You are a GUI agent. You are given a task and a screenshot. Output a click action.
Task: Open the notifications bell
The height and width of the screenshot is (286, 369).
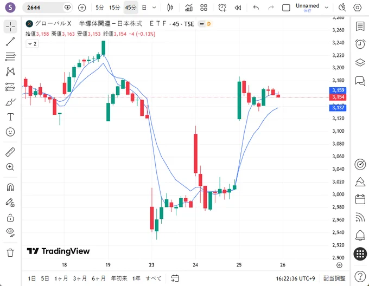(360, 235)
